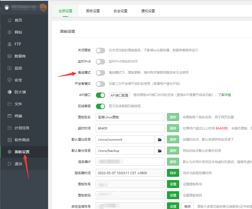Screen dimensions: 252x209
Task: Turn on 监听IPv6
Action: tap(100, 62)
